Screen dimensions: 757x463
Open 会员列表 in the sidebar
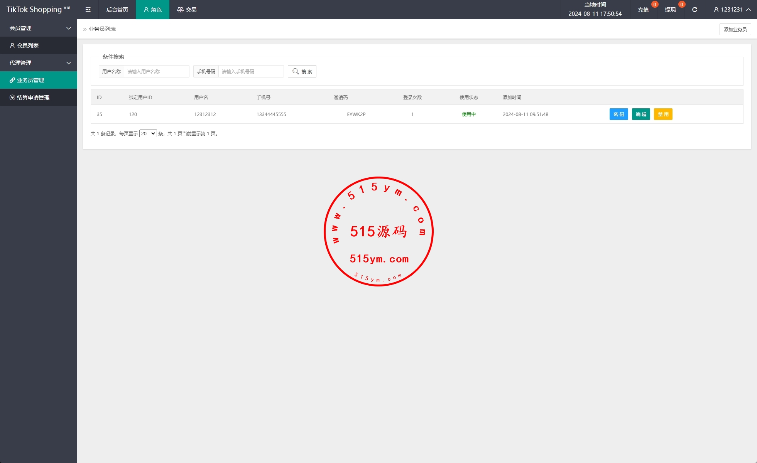point(28,45)
